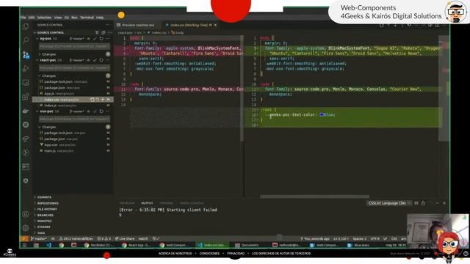Refresh the vue-poc repository
Screen dimensions: 470x264
pyautogui.click(x=101, y=111)
